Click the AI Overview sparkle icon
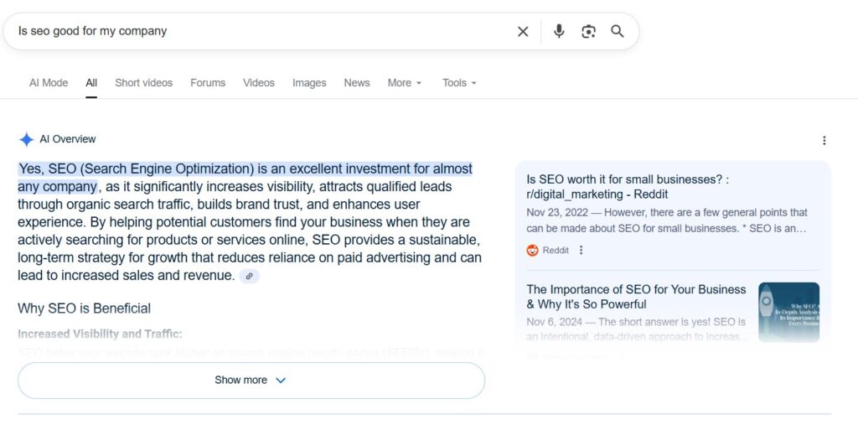This screenshot has height=425, width=858. (x=26, y=140)
